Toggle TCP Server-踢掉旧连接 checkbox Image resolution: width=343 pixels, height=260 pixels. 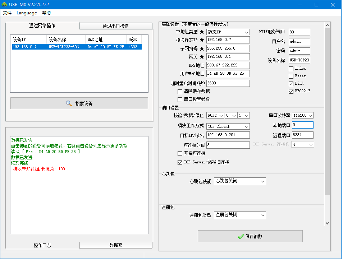point(180,162)
